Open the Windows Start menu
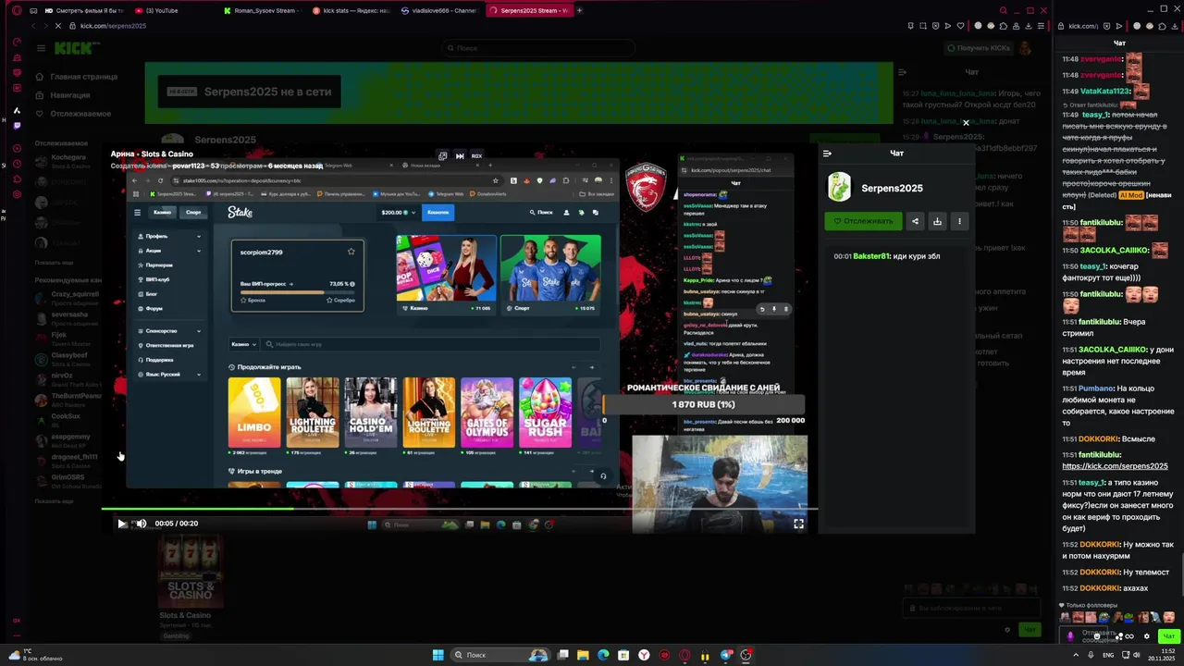 click(438, 655)
